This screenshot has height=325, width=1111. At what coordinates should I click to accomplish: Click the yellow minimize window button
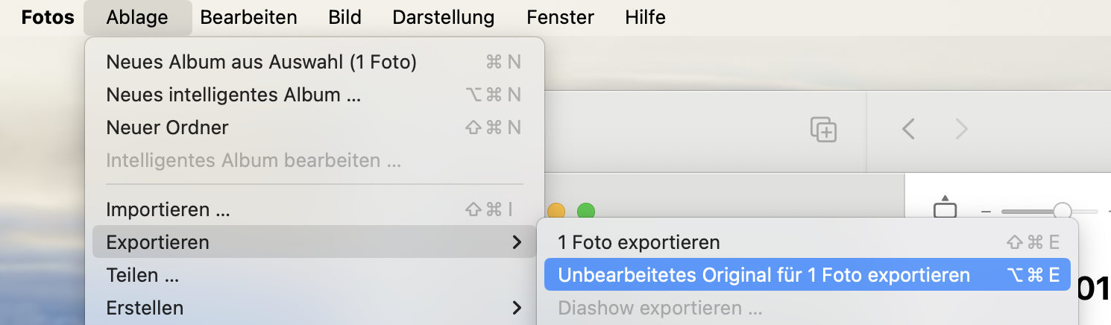[x=556, y=212]
